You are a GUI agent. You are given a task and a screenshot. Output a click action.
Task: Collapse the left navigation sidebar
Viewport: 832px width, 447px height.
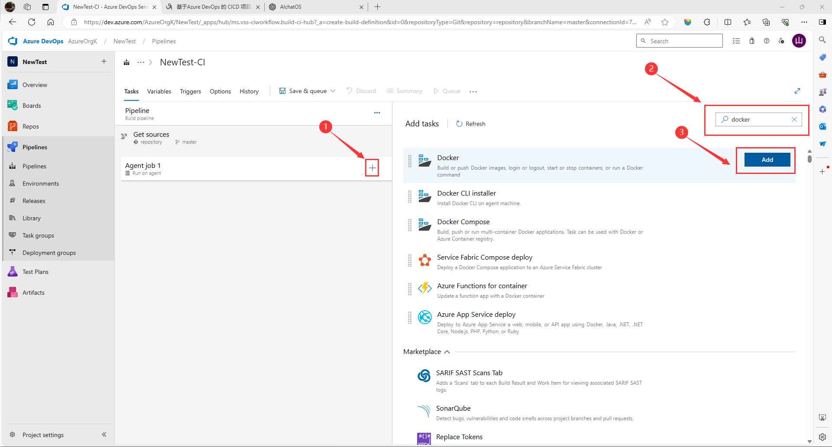click(x=104, y=434)
